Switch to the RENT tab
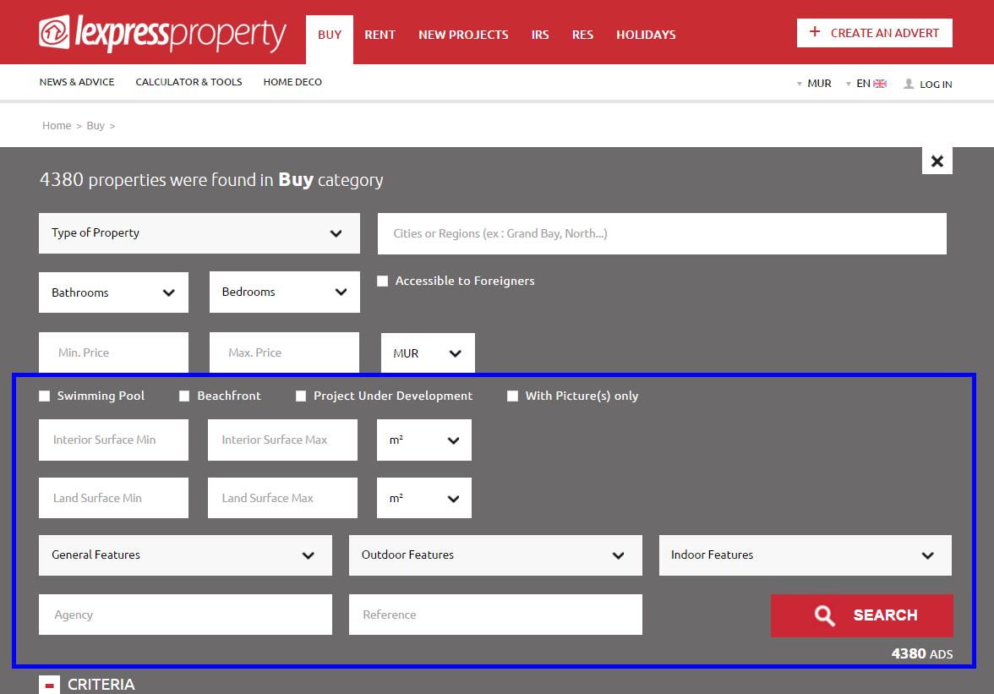Screen dimensions: 994x694 click(x=380, y=35)
